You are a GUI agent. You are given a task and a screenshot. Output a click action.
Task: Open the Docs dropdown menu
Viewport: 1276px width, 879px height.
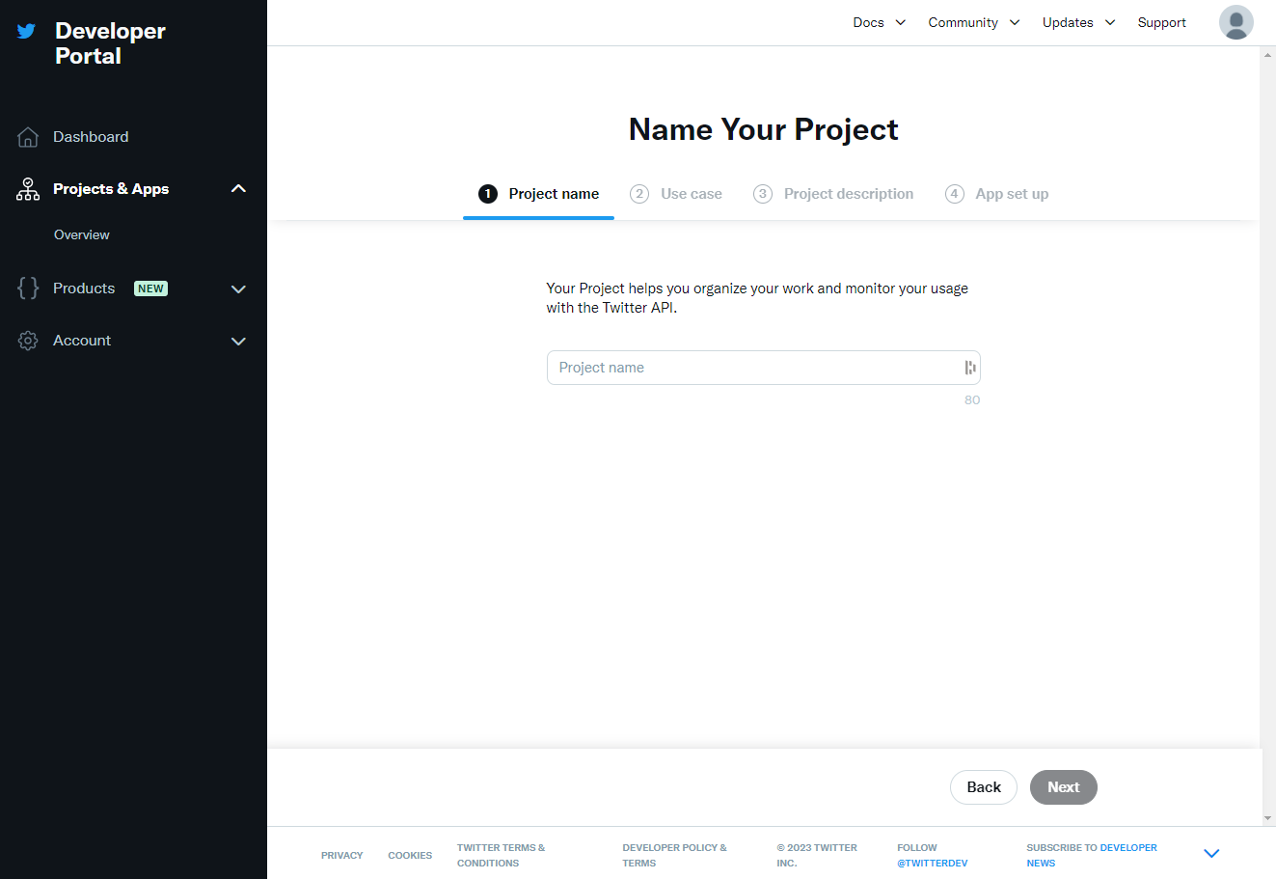[879, 22]
